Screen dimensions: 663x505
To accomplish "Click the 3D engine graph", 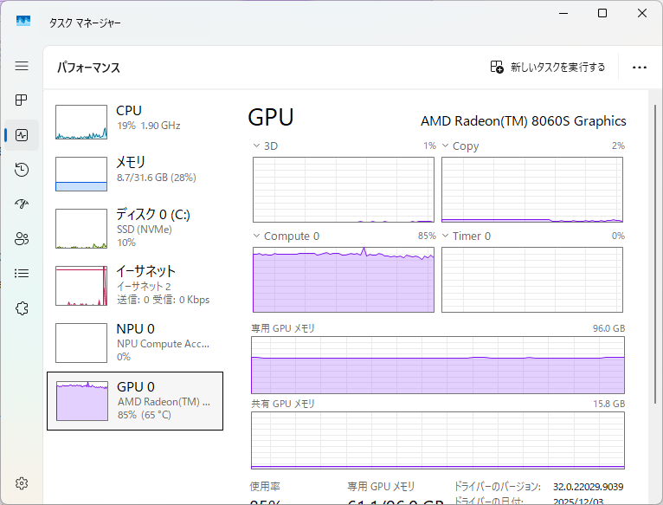I will click(x=344, y=190).
